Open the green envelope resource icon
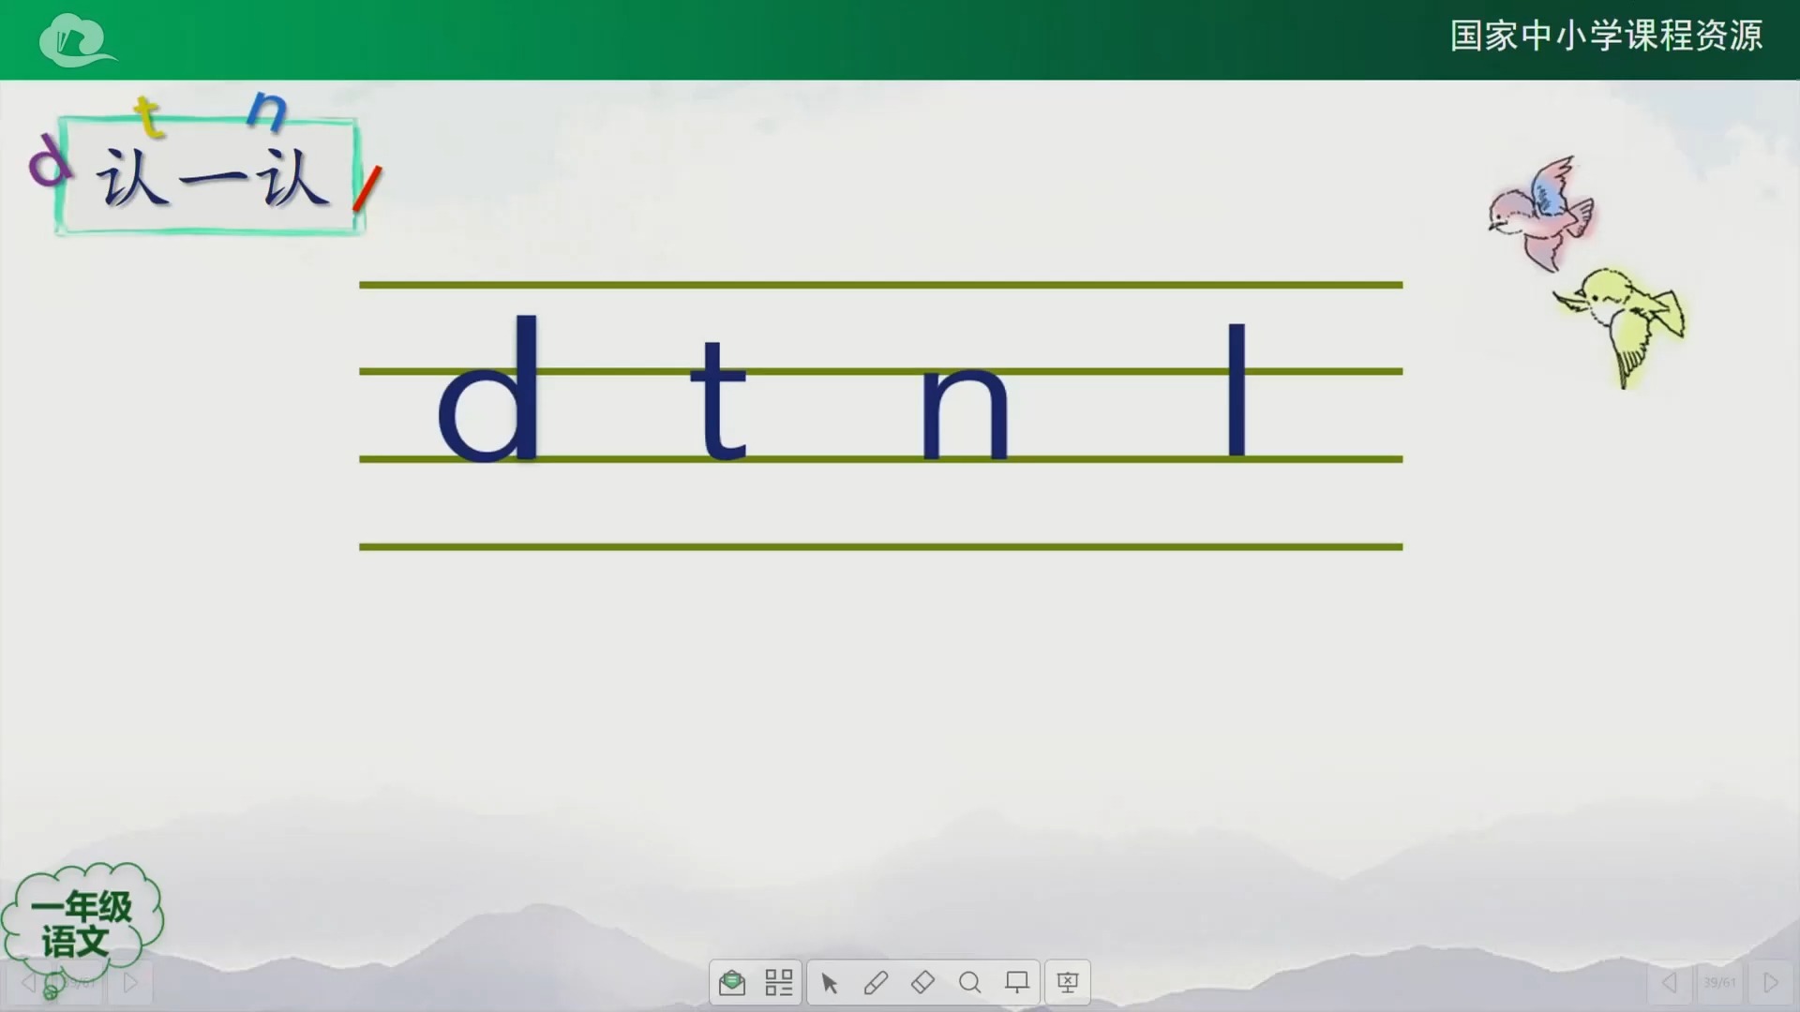The image size is (1800, 1012). pos(732,982)
